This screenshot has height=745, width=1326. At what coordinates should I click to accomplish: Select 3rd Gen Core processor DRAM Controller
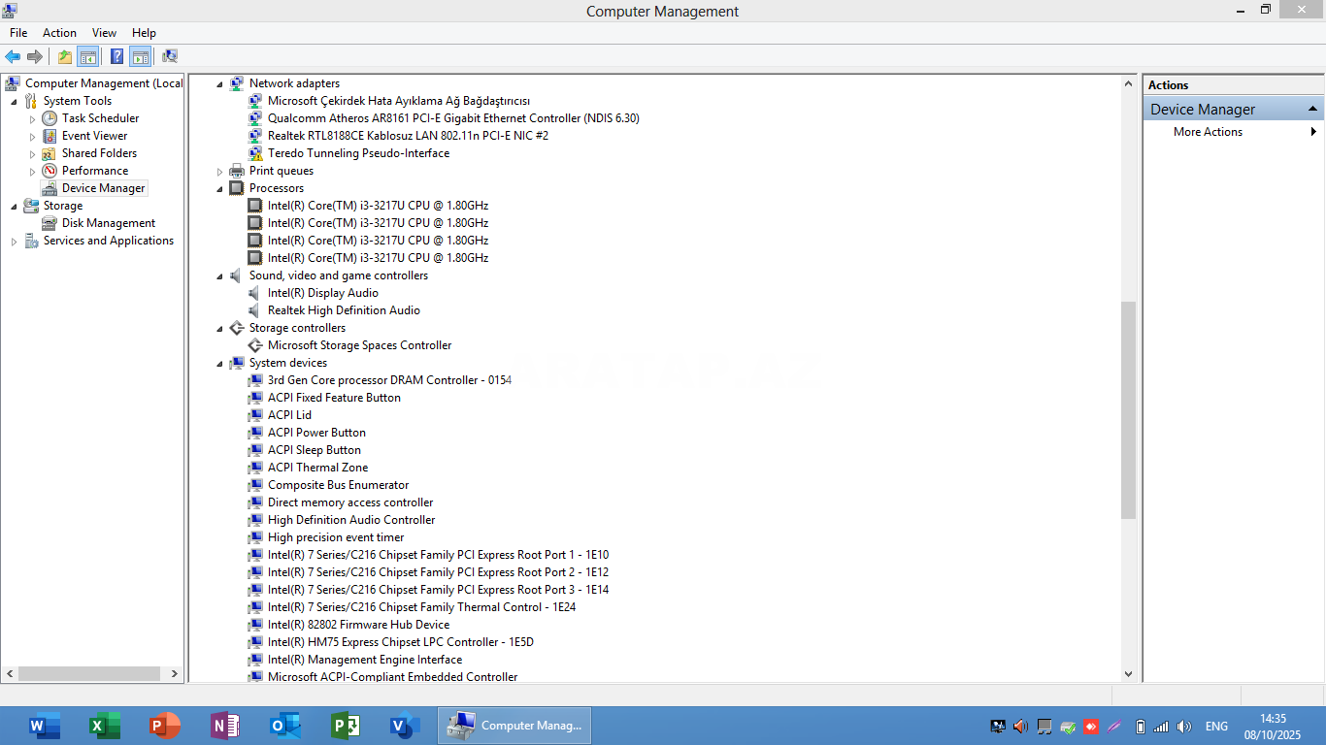point(389,380)
